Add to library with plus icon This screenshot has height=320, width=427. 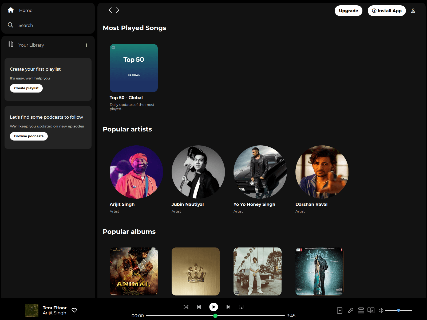(86, 45)
